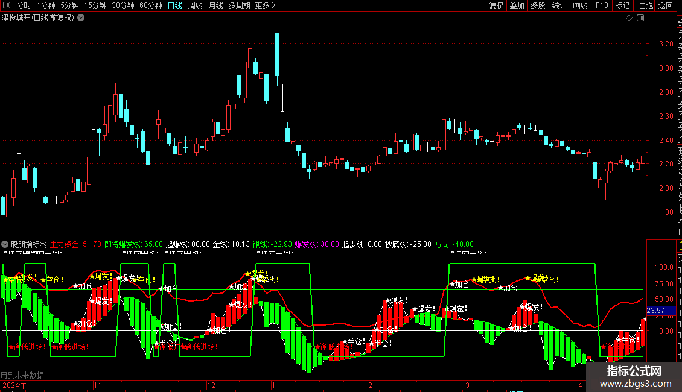682x392 pixels.
Task: Switch to the 周线 weekly tab
Action: point(196,5)
